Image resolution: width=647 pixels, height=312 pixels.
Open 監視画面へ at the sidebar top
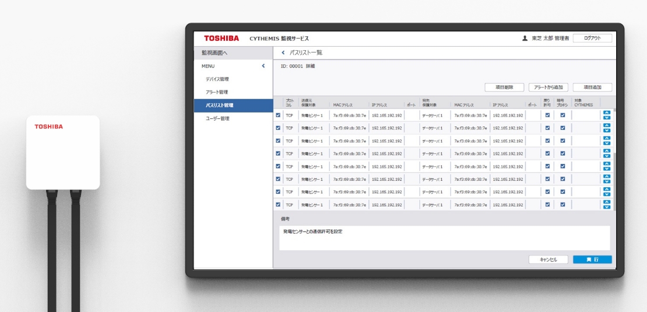(215, 52)
